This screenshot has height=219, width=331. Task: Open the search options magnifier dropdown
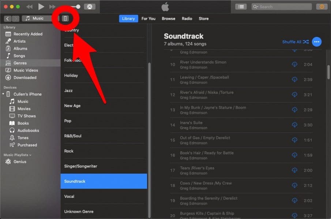256,7
